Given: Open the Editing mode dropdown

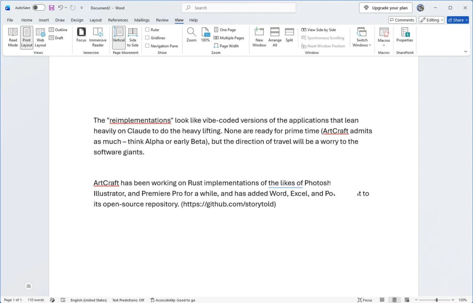Looking at the screenshot, I should pyautogui.click(x=432, y=20).
